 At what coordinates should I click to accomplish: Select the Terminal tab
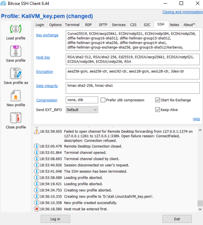coord(72,25)
